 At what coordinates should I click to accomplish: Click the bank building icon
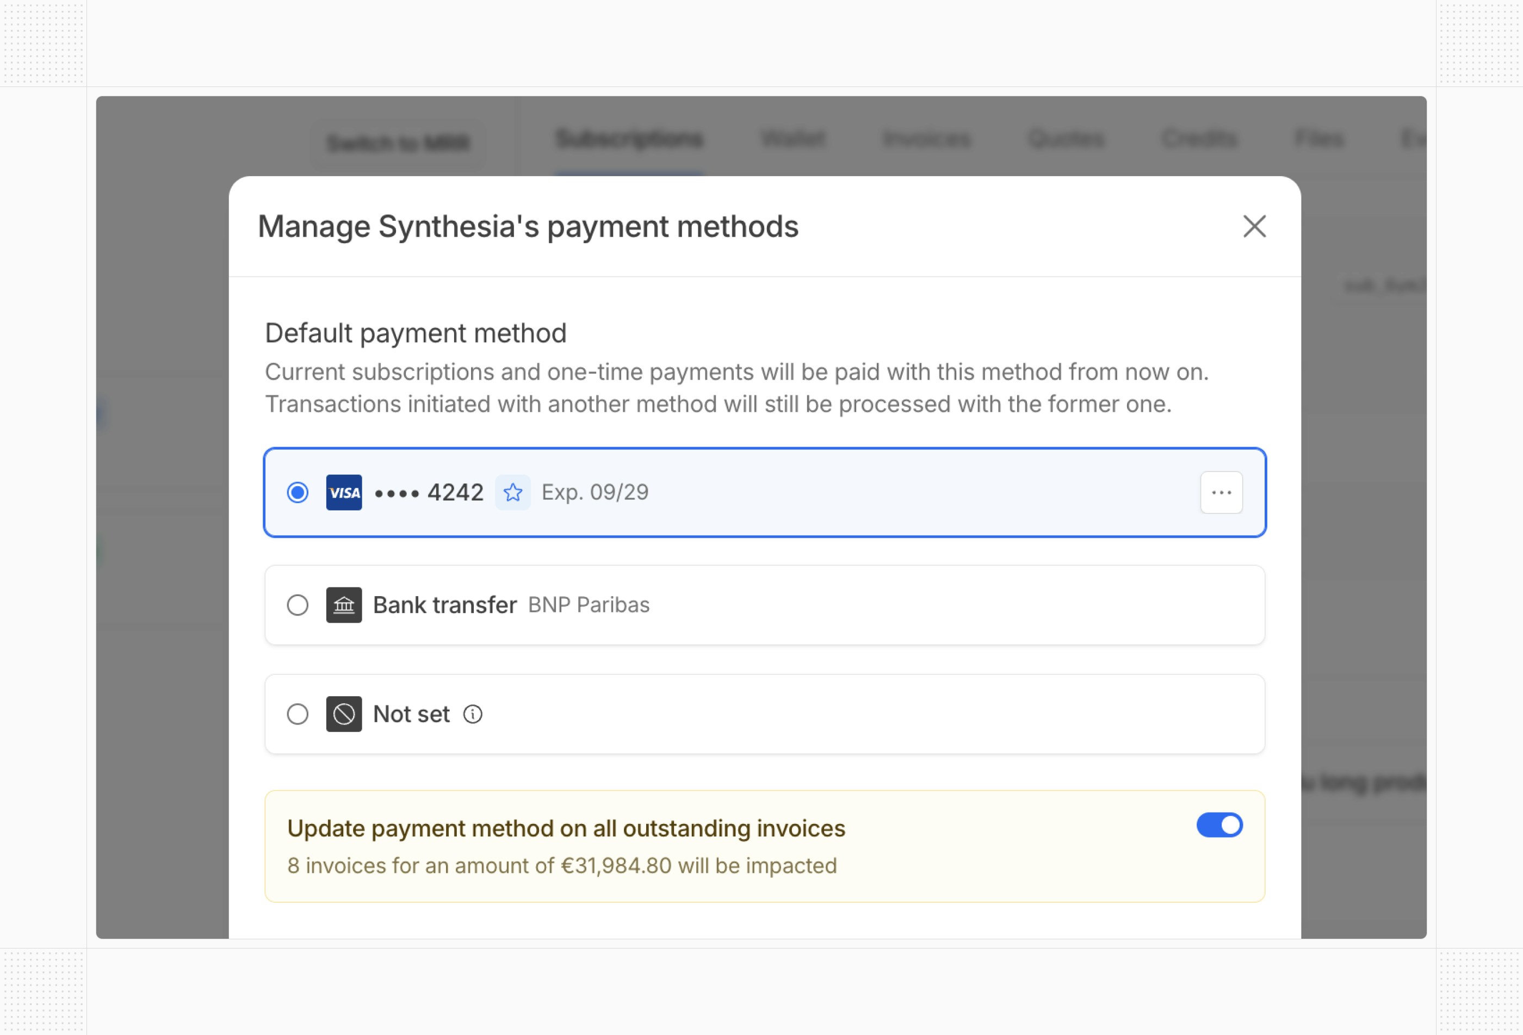pyautogui.click(x=344, y=605)
